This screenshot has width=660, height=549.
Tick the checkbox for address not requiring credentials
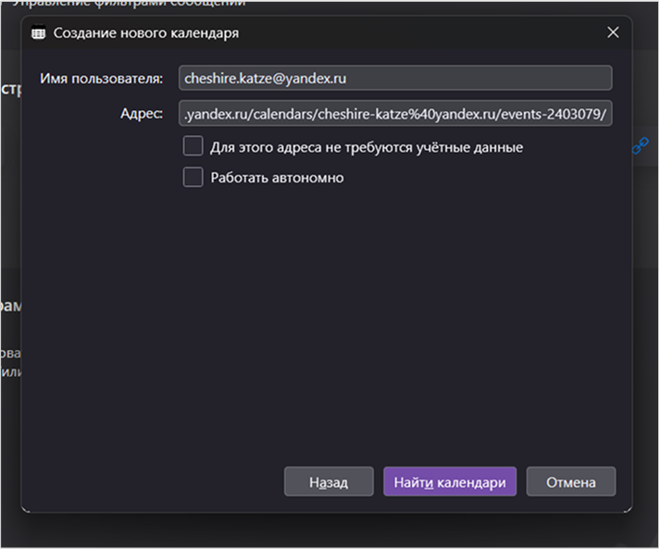point(193,146)
